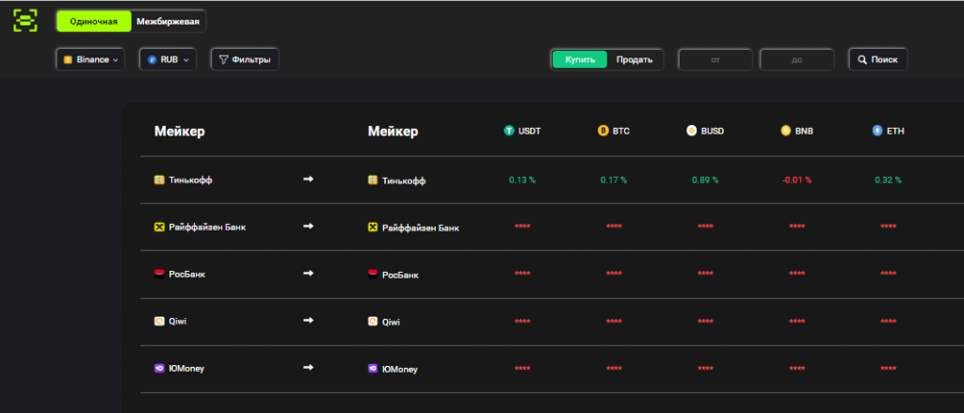Open the Binance exchange dropdown

(90, 59)
